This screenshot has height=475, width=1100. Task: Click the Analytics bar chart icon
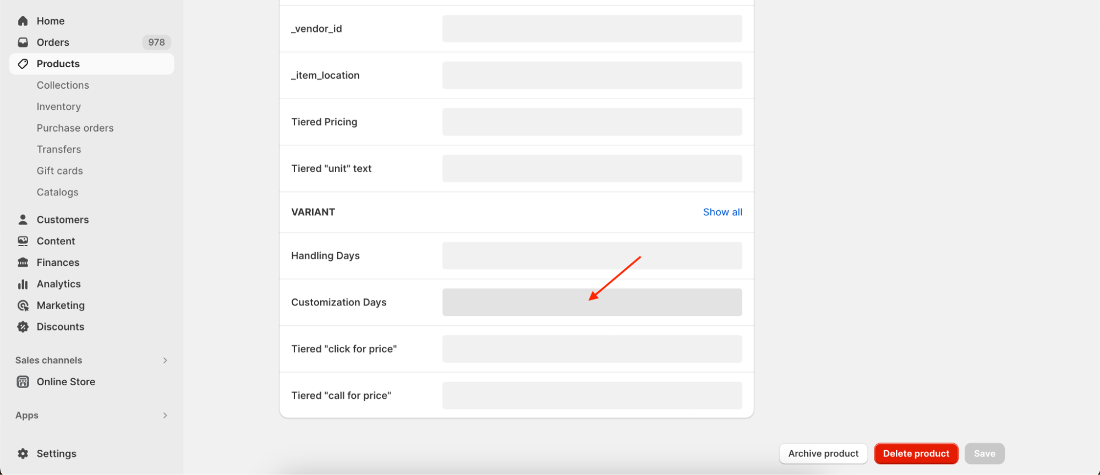point(23,284)
